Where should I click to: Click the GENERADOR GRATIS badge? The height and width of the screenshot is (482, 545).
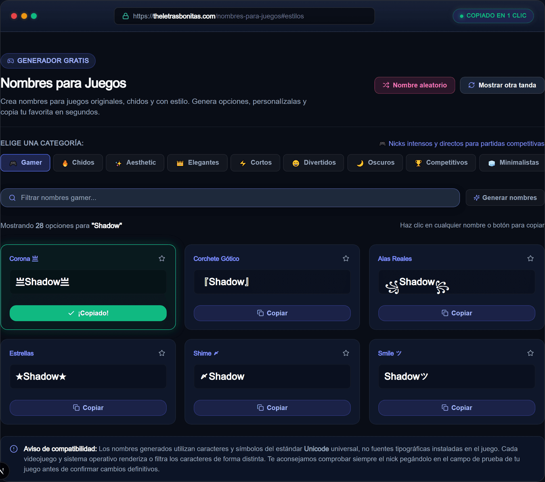tap(48, 61)
